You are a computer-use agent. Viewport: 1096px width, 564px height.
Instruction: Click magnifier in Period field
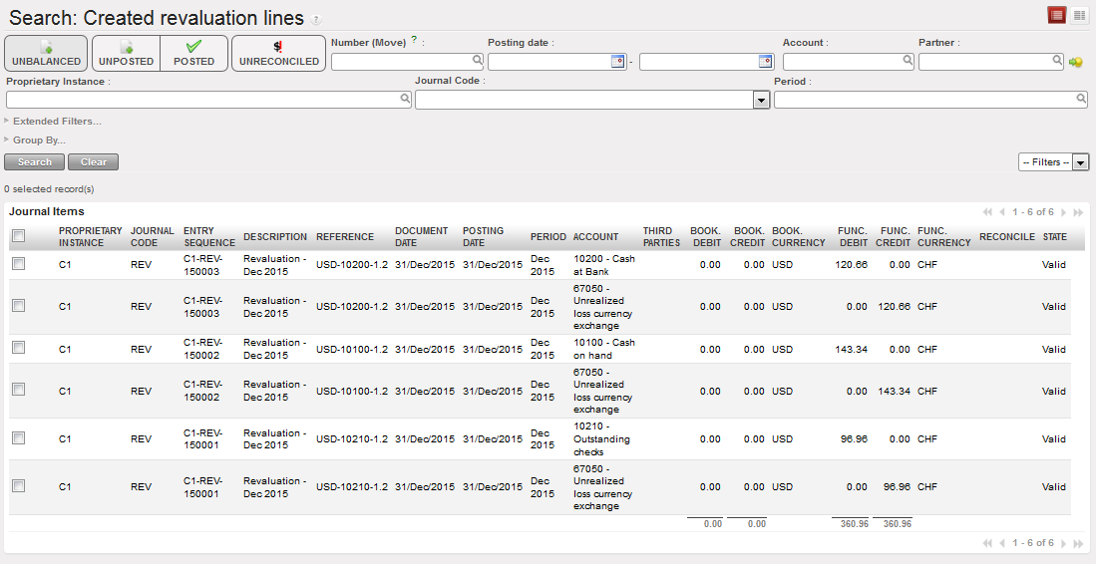click(1081, 100)
